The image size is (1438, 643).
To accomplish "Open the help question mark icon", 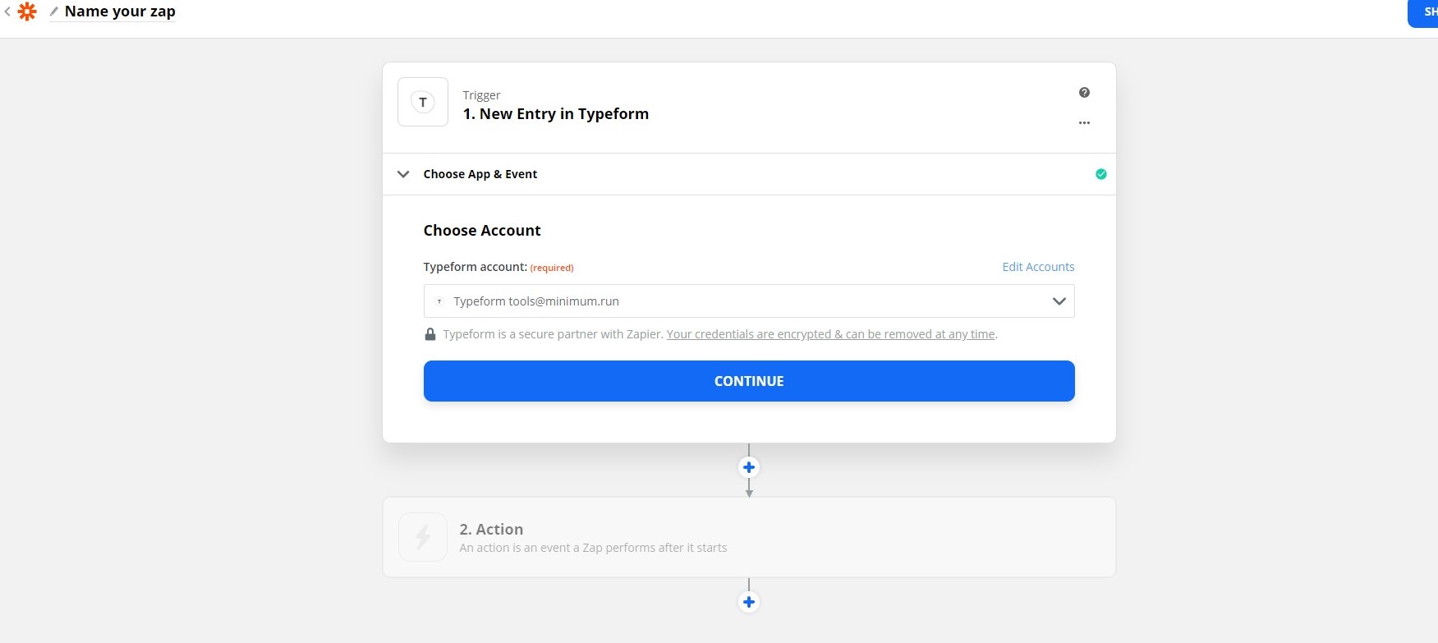I will 1084,93.
